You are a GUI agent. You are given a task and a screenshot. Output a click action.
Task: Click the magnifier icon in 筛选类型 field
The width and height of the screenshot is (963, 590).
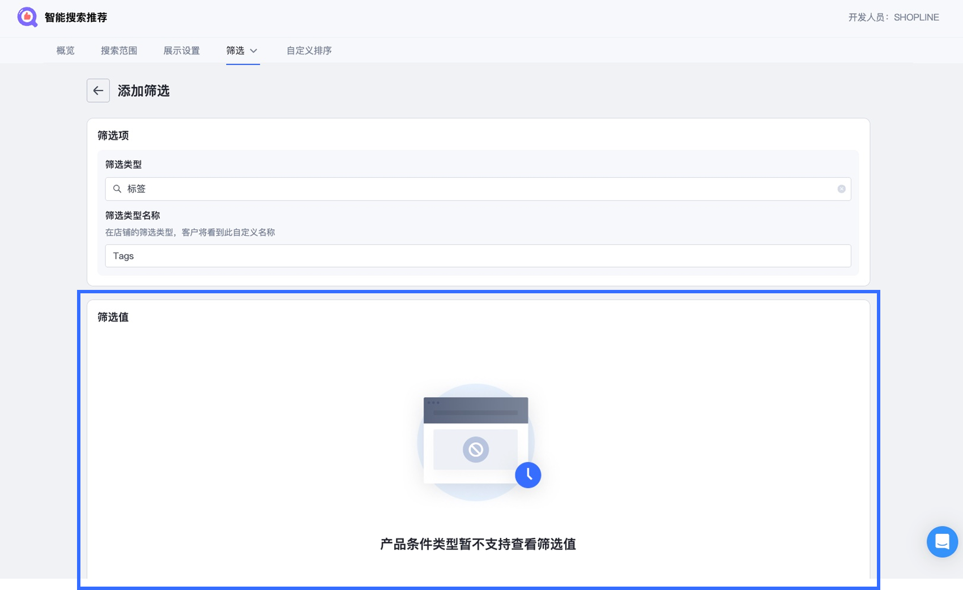click(117, 189)
